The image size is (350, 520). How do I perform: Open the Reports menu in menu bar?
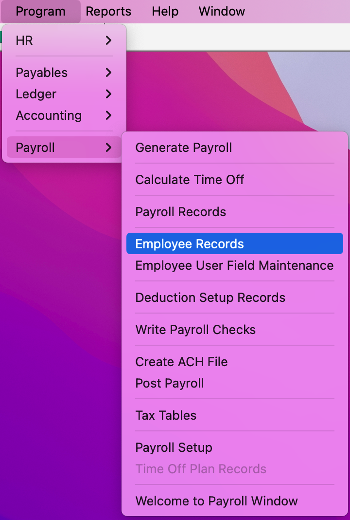point(108,11)
